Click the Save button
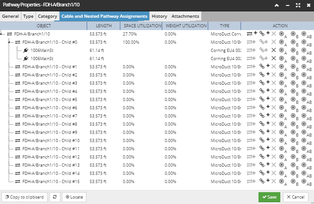This screenshot has width=314, height=204. 269,197
